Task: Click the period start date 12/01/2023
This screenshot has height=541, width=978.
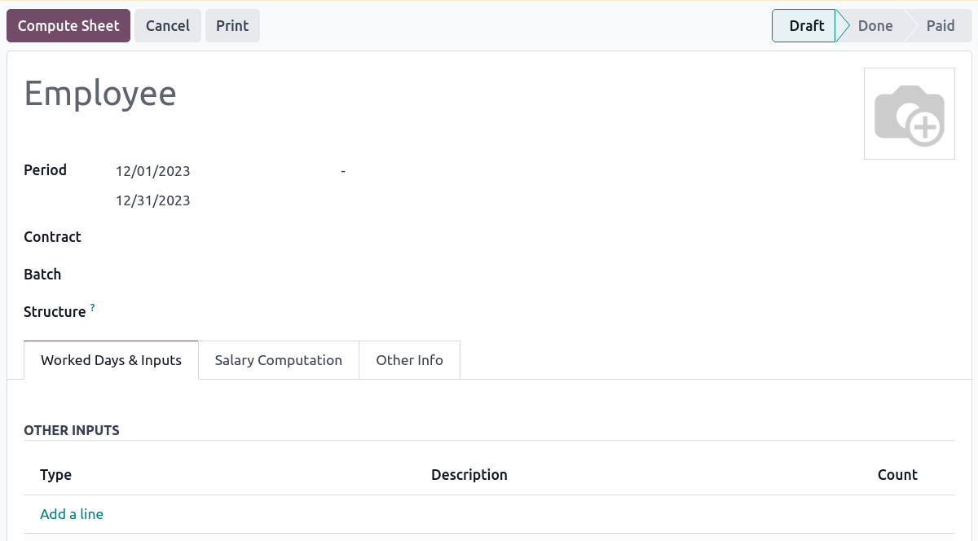Action: 152,171
